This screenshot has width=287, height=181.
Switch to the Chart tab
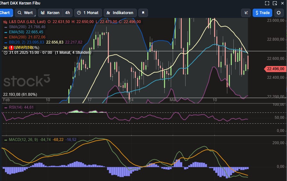pyautogui.click(x=5, y=13)
